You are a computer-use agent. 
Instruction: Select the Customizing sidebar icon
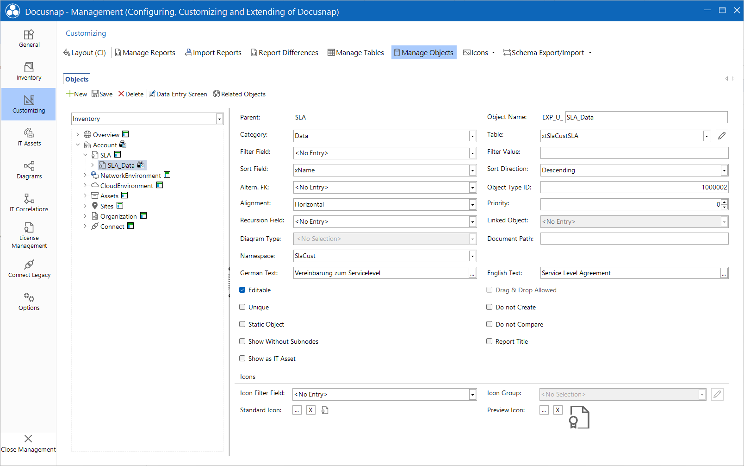29,100
